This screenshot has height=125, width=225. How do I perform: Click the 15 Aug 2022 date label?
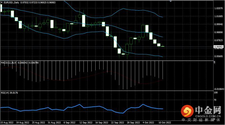click(x=7, y=122)
